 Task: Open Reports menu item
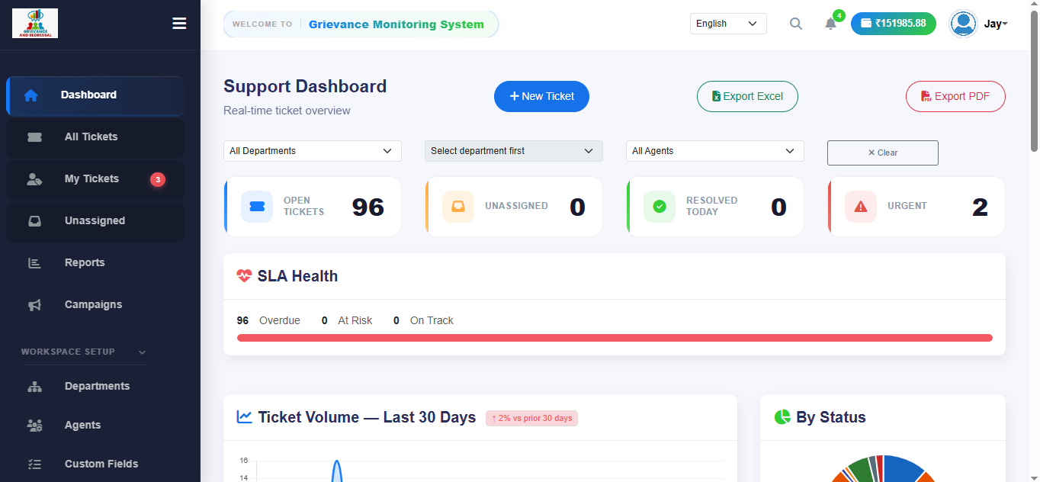coord(95,263)
